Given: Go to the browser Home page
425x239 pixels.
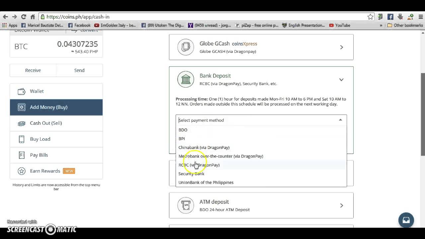Looking at the screenshot, I should point(33,17).
